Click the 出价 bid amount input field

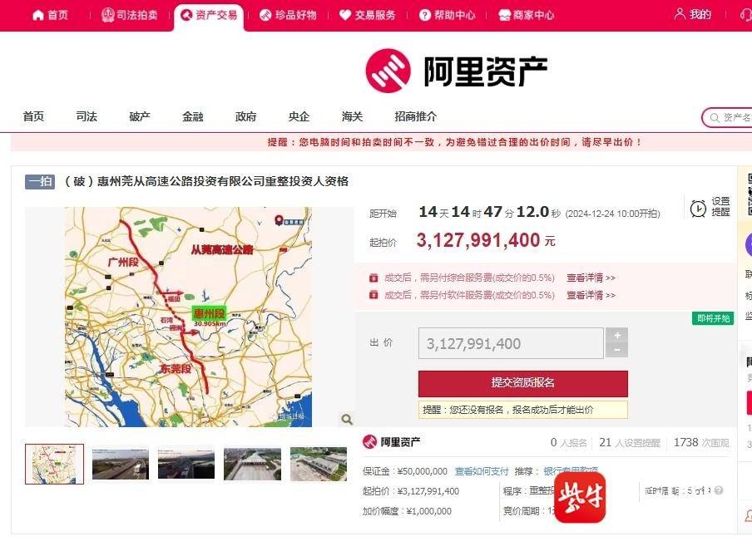coord(510,343)
